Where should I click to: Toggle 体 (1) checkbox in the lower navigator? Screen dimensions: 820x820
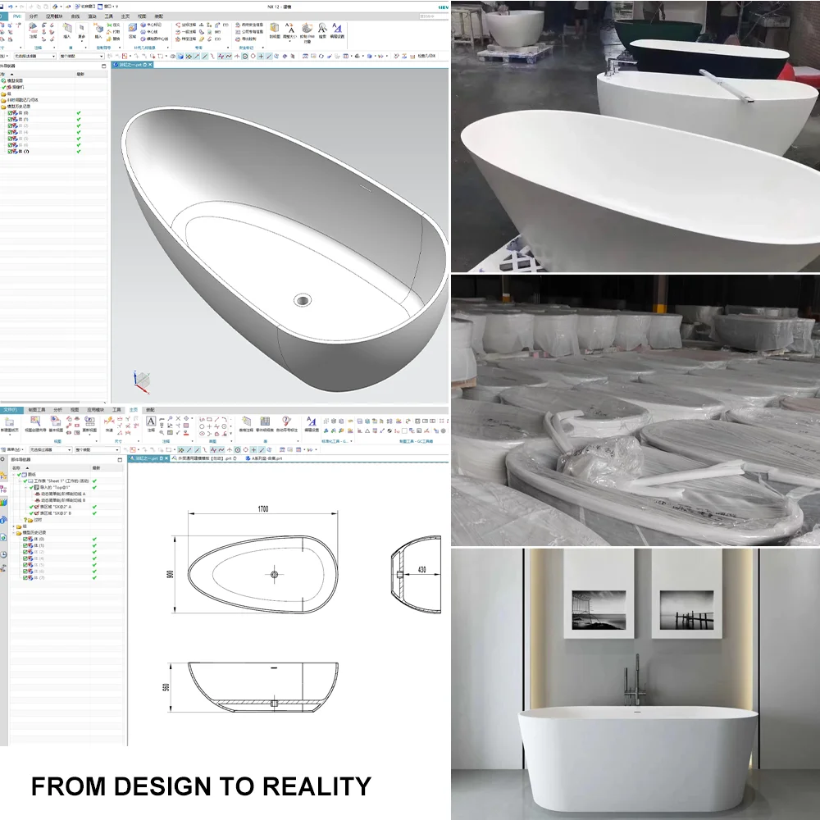[x=25, y=545]
